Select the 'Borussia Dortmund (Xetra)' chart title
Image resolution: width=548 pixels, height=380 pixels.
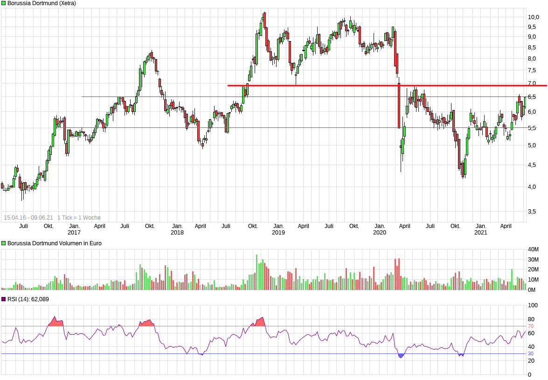[42, 3]
